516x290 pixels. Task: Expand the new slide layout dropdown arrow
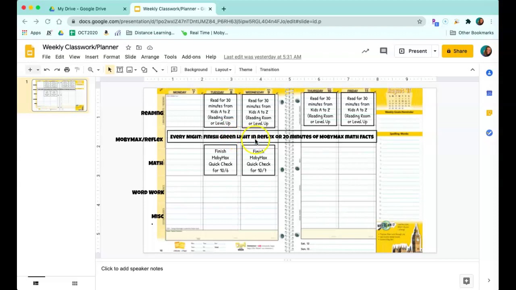38,70
